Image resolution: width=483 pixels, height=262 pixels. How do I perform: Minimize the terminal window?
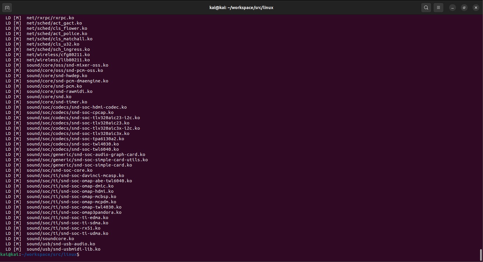(x=453, y=8)
